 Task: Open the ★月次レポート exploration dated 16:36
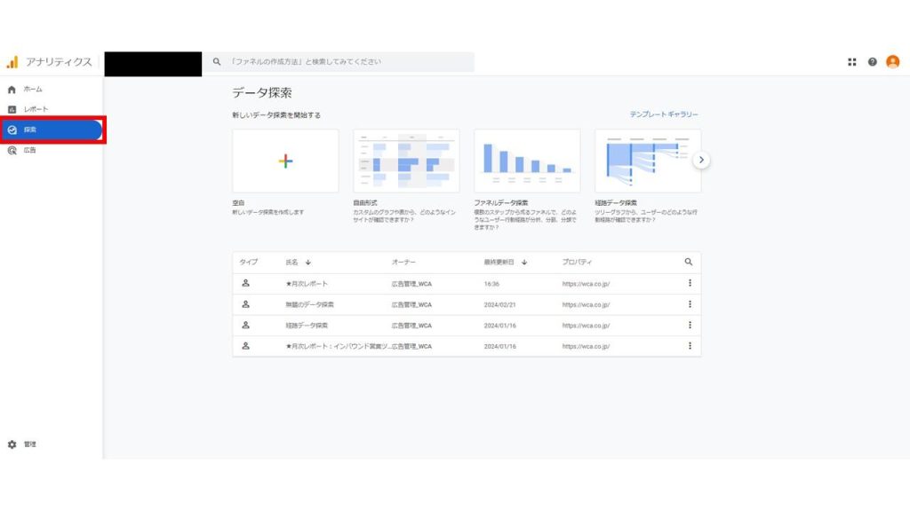click(x=307, y=284)
